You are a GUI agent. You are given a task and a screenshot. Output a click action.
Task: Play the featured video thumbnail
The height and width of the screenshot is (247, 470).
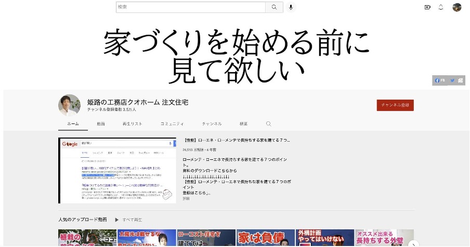point(117,170)
